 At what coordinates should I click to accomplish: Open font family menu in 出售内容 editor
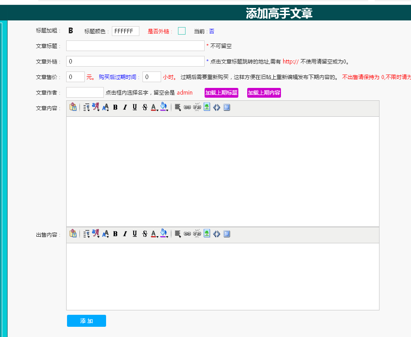point(96,234)
